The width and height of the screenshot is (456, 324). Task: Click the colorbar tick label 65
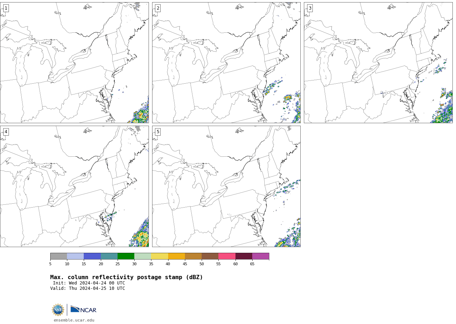pos(252,264)
